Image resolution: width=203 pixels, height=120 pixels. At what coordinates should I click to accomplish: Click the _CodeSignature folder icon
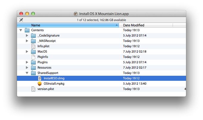click(x=33, y=35)
